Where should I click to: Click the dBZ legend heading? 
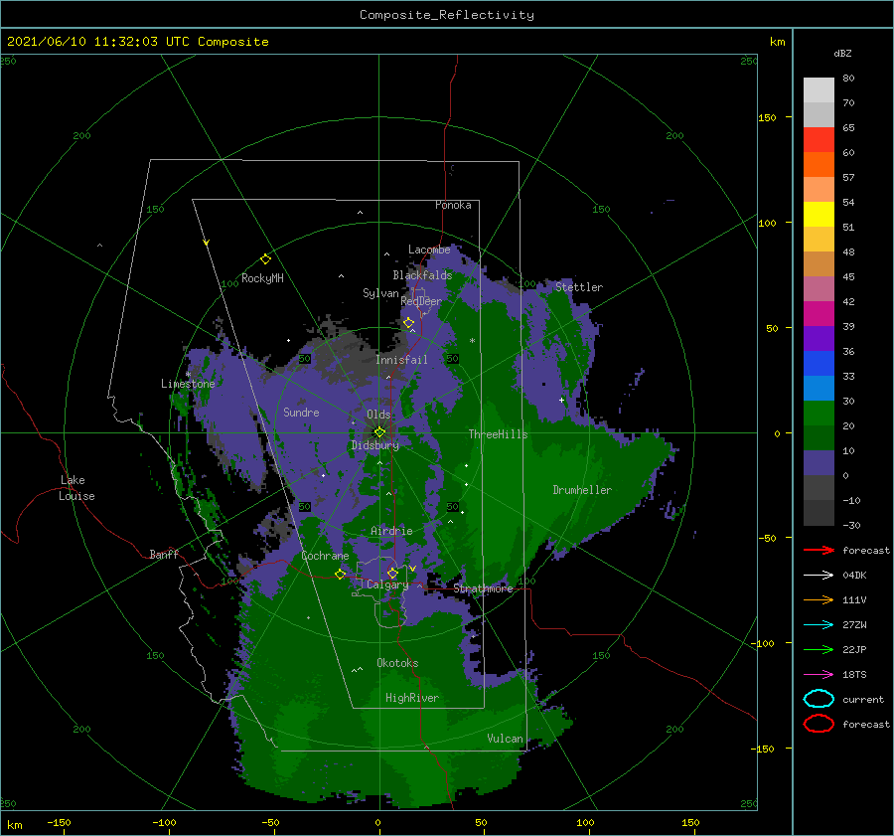tap(842, 53)
